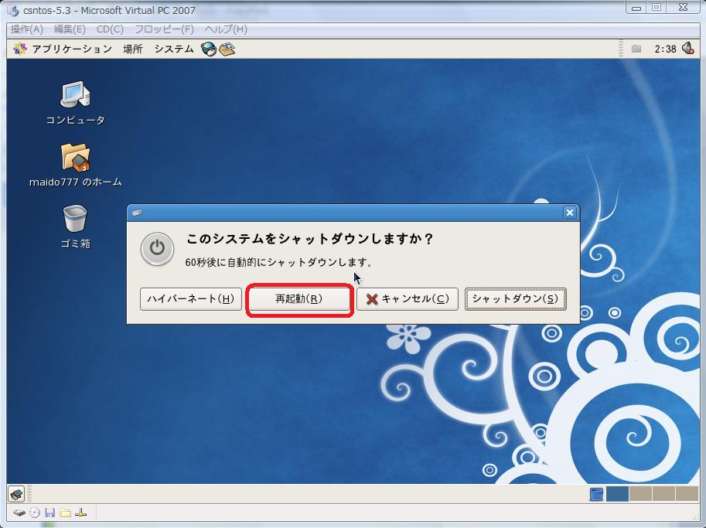Viewport: 706px width, 528px height.
Task: Click the CD drive status icon in Virtual PC
Action: click(x=34, y=513)
